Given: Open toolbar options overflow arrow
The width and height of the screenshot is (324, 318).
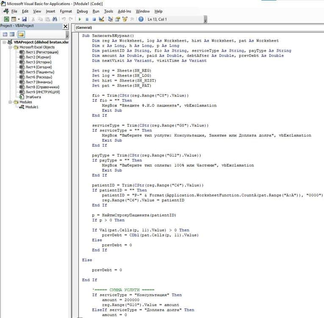Looking at the screenshot, I should (205, 20).
